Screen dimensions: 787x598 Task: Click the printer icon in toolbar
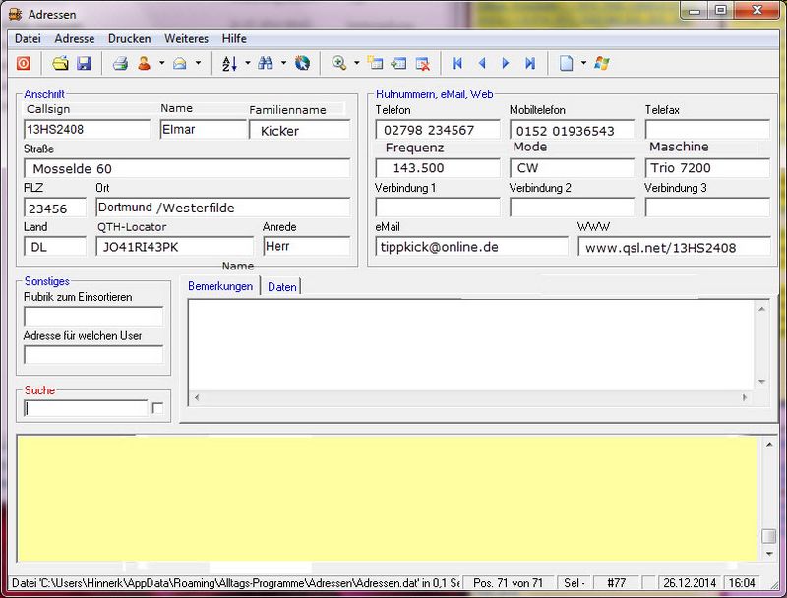point(120,64)
